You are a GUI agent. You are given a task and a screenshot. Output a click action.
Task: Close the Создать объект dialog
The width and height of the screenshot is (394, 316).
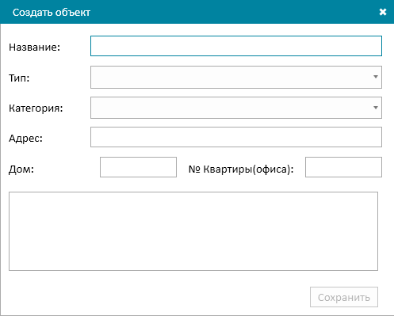(383, 12)
